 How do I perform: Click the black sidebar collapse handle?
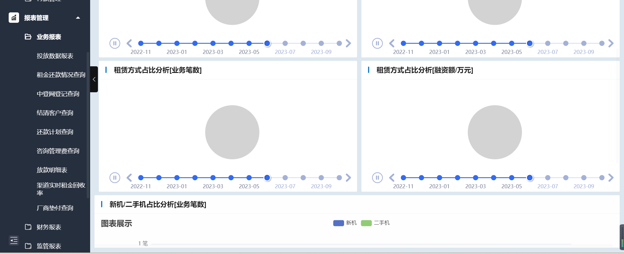coord(94,79)
